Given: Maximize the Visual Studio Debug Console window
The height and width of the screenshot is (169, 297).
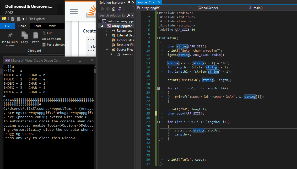Looking at the screenshot, I should click(x=80, y=60).
